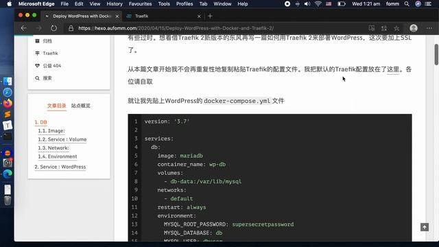This screenshot has height=247, width=439.
Task: Jump to section 1. DB
Action: pos(40,122)
